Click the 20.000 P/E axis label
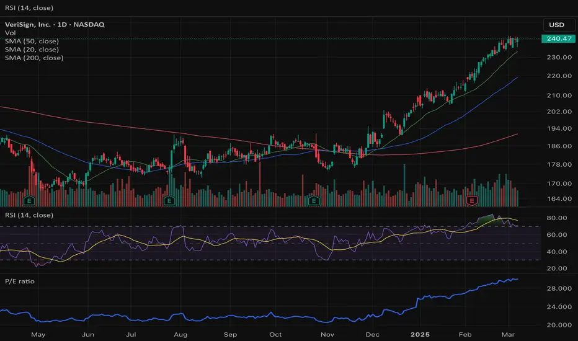578x341 pixels. (x=559, y=325)
